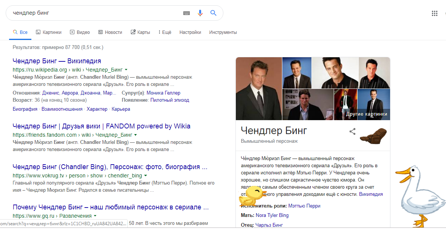Open the Другие картинки image thumbnail
This screenshot has height=229, width=446.
click(373, 105)
